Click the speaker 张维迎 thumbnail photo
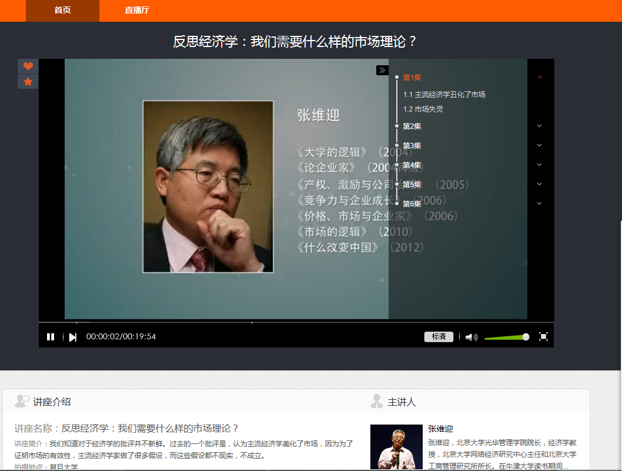622x471 pixels. coord(396,447)
